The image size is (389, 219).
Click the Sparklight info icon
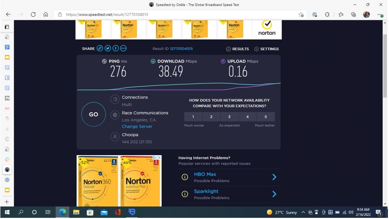point(185,194)
